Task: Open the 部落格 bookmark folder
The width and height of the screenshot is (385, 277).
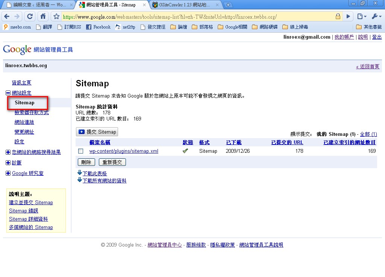Action: 202,27
